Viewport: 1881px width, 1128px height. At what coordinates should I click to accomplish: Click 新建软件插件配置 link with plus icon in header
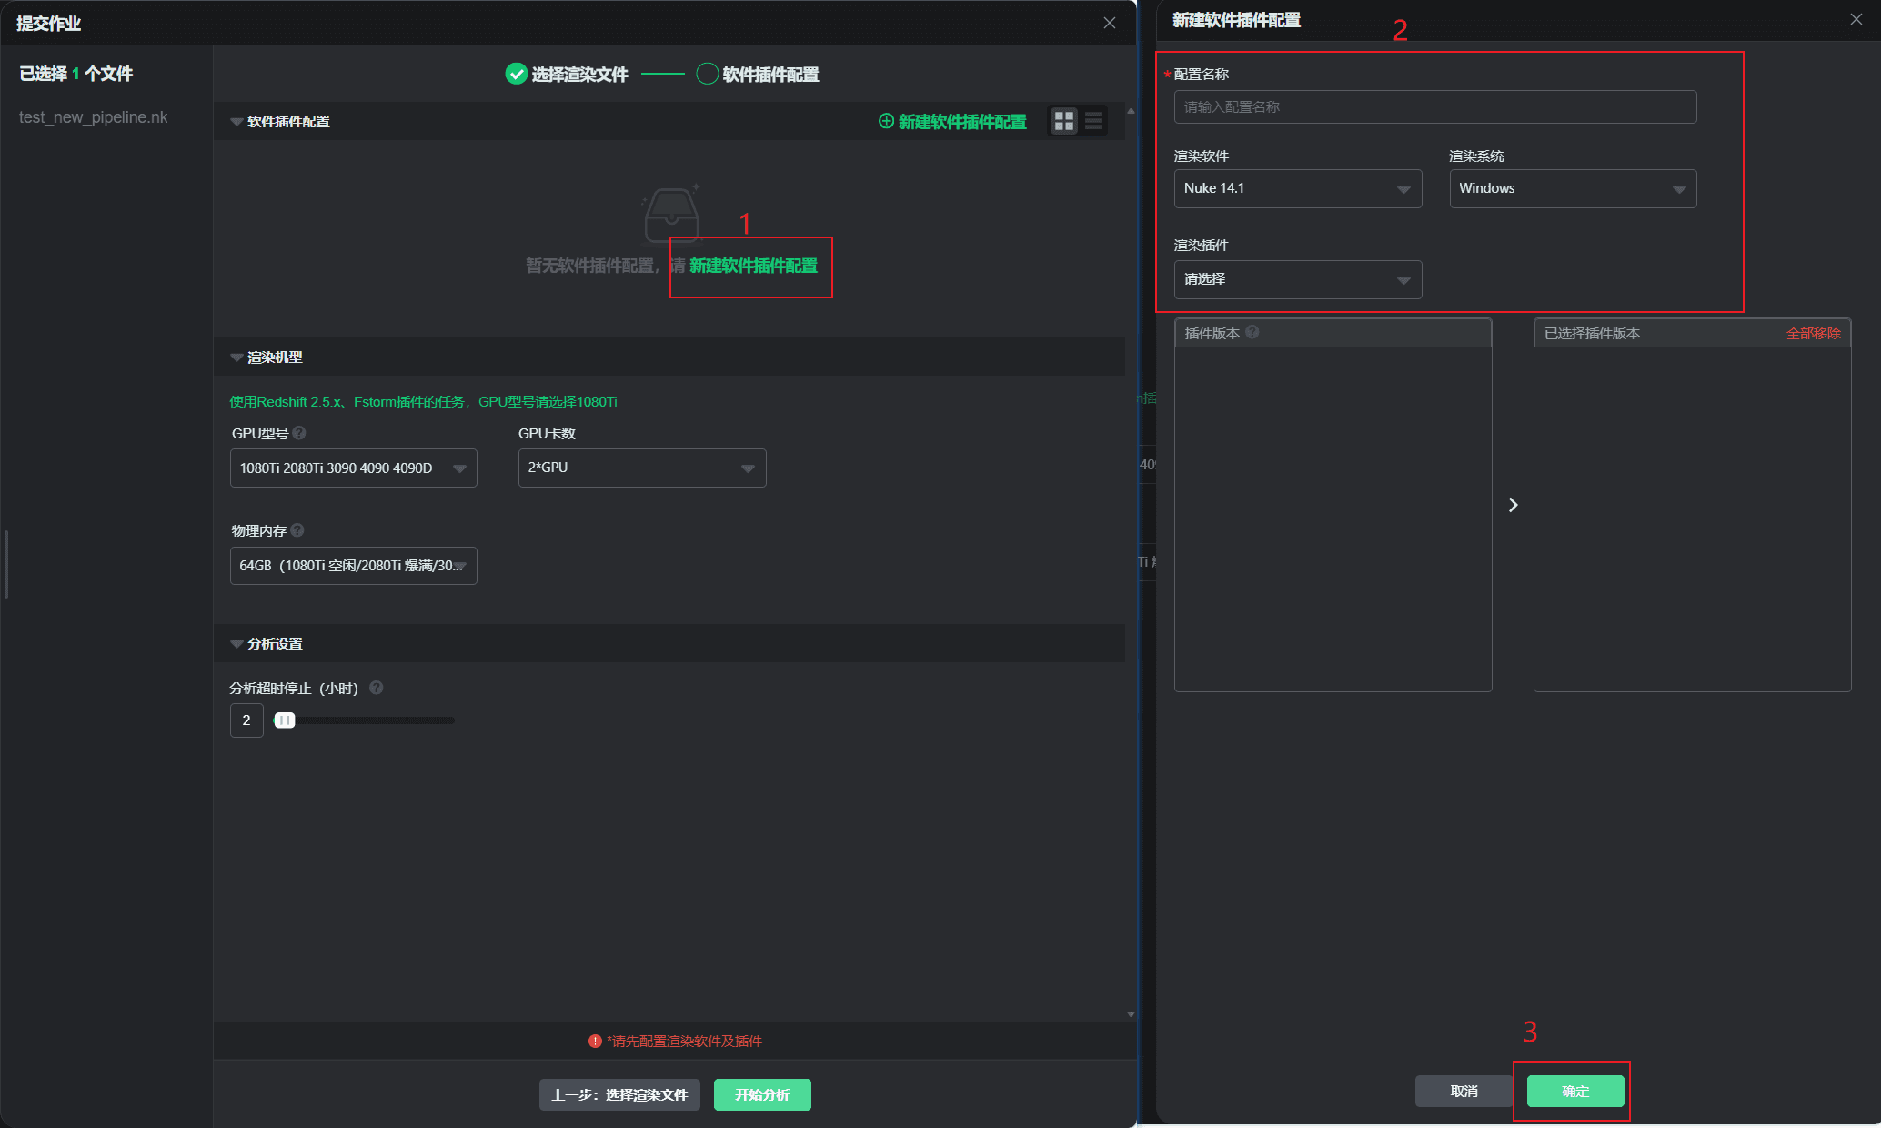coord(952,121)
